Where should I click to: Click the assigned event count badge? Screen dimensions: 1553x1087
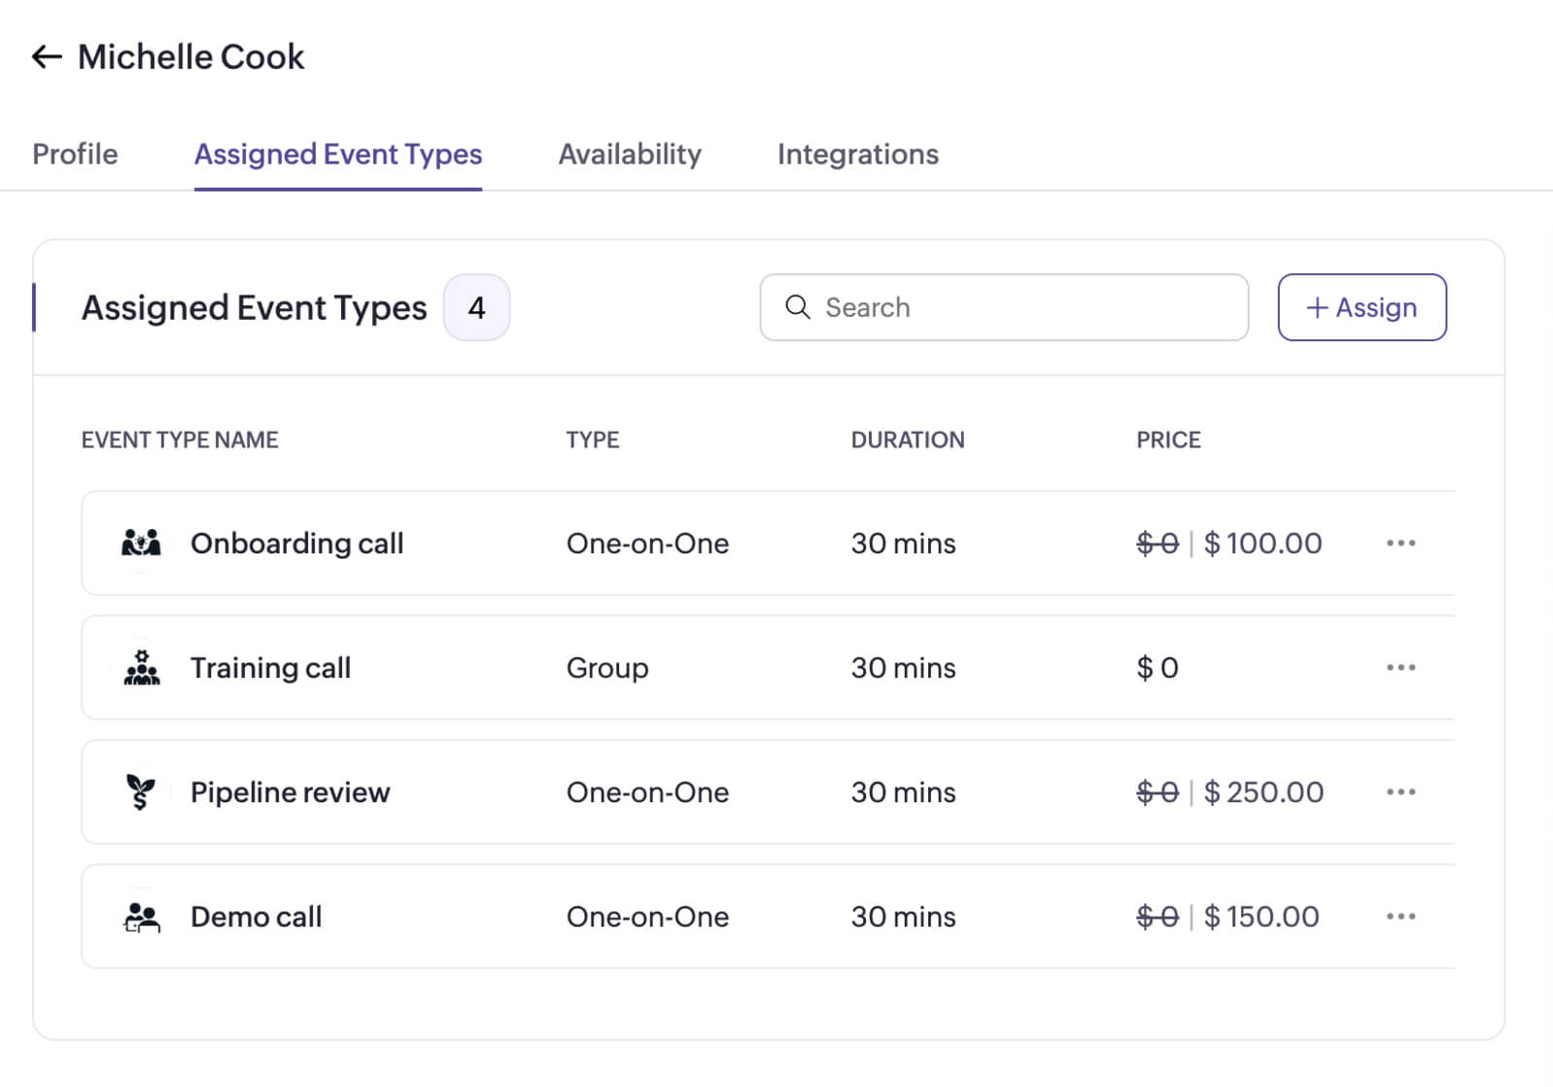point(476,308)
